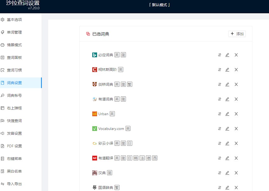The width and height of the screenshot is (269, 191).
Task: Click the reorder arrows on 剑桥词典 row
Action: pyautogui.click(x=220, y=84)
